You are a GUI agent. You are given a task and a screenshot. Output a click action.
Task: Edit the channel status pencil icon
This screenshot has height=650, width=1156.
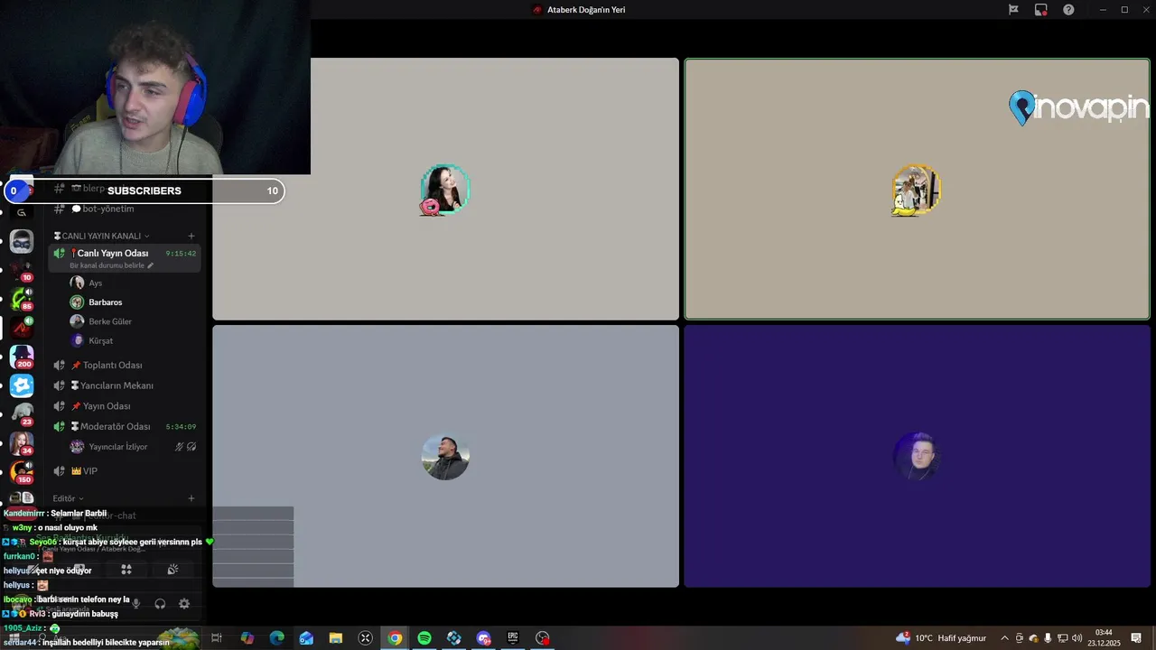point(151,265)
